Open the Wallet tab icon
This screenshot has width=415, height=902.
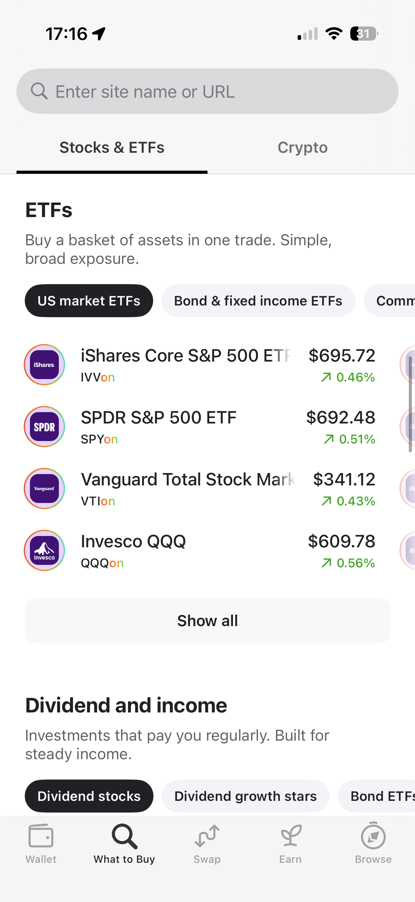[41, 836]
